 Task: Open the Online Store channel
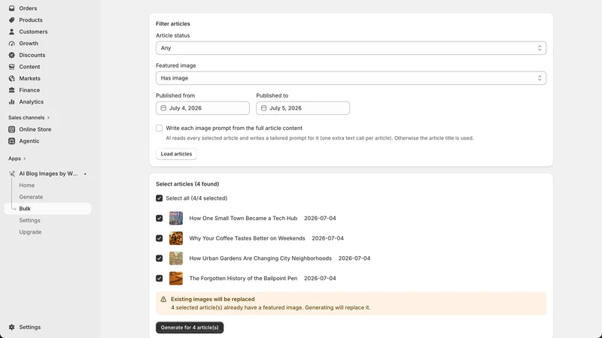[35, 129]
